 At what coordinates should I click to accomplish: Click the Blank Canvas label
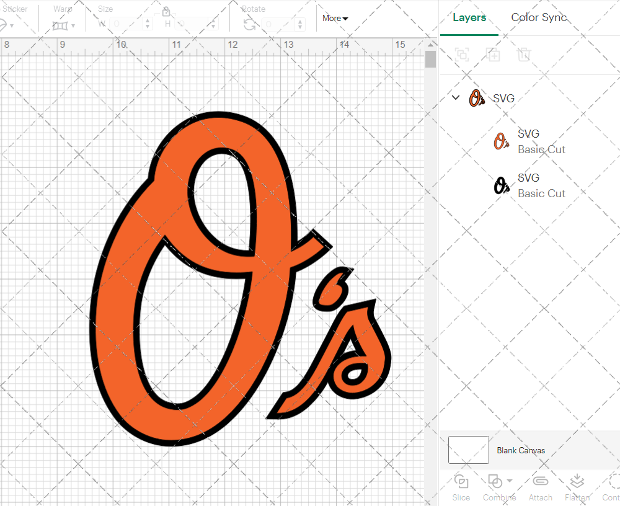(x=521, y=450)
